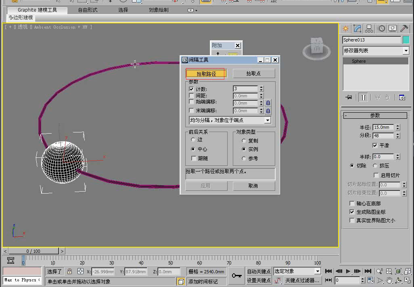Open the Time Configuration dialog icon
Viewport: 414px width, 287px height.
coord(370,281)
